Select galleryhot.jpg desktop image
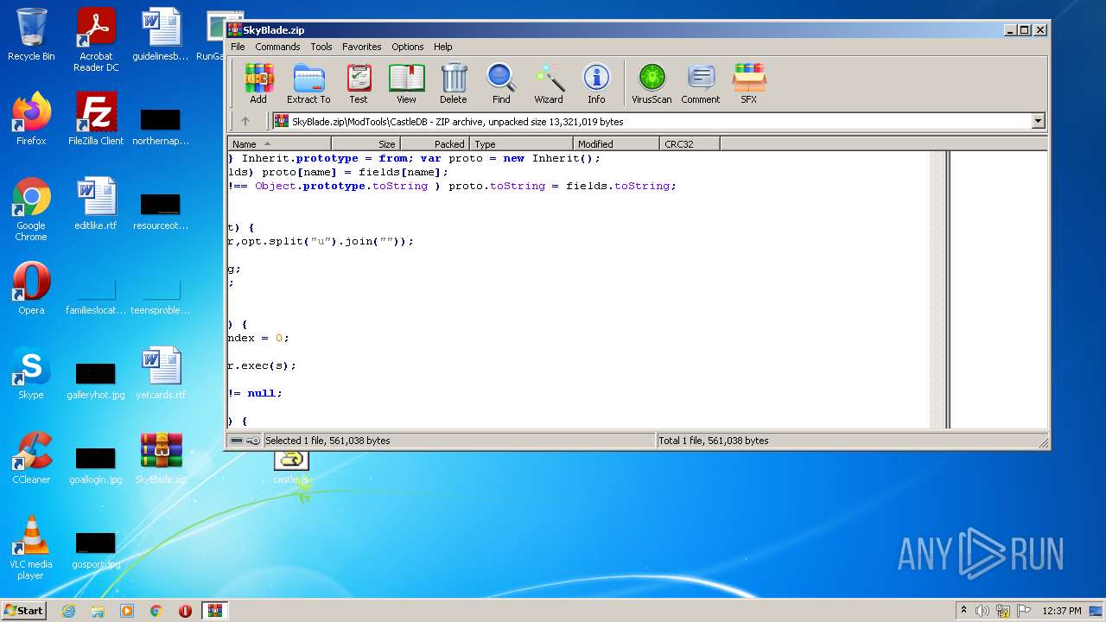This screenshot has width=1106, height=622. point(96,379)
